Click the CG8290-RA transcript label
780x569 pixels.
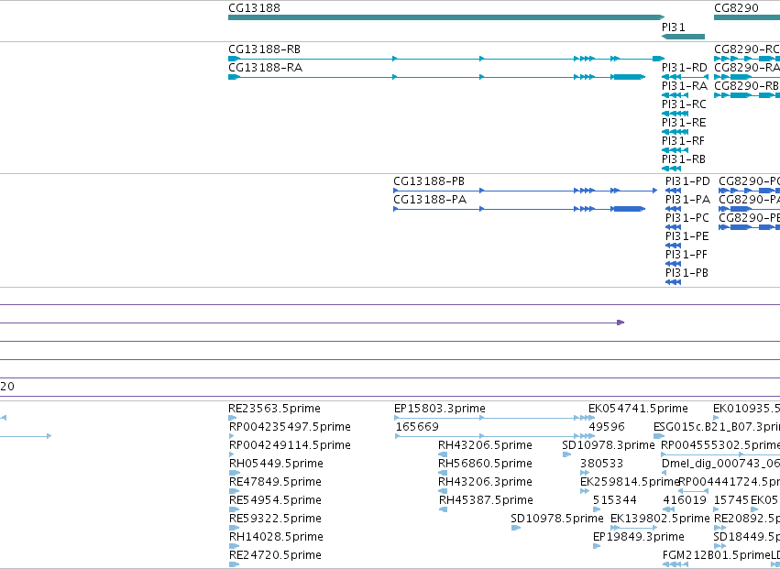point(747,68)
